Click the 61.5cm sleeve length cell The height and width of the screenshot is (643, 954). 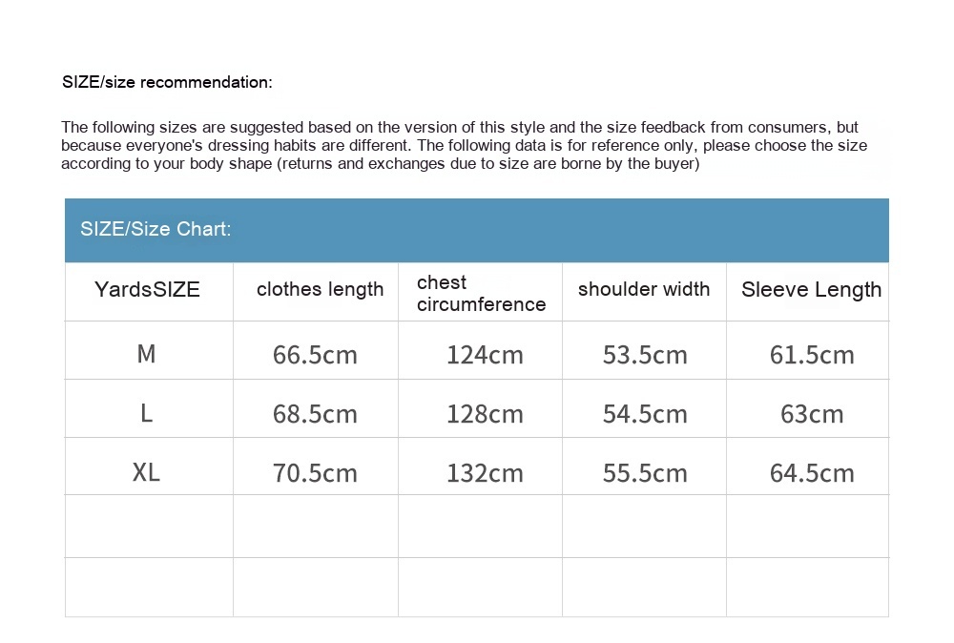[812, 355]
